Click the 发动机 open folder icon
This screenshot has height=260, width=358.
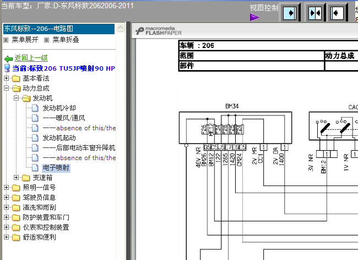26,98
